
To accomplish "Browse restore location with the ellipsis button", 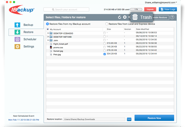I will tap(129, 119).
